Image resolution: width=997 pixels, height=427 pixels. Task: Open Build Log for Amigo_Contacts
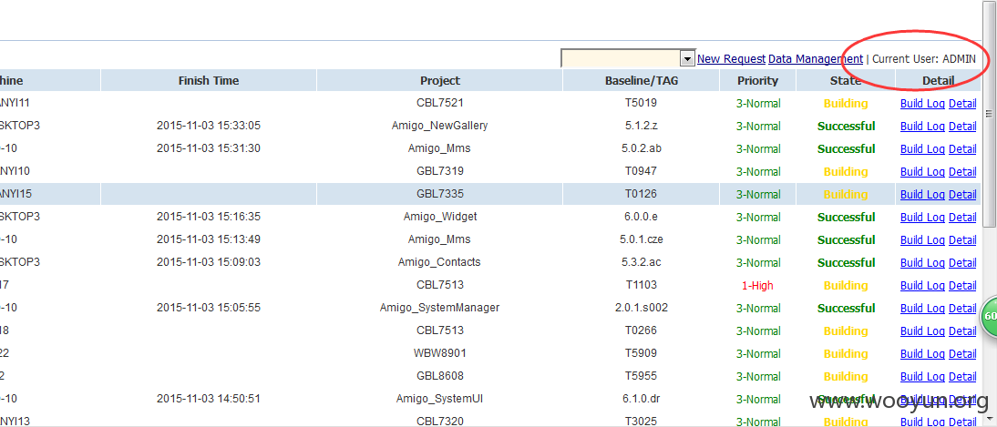click(922, 262)
